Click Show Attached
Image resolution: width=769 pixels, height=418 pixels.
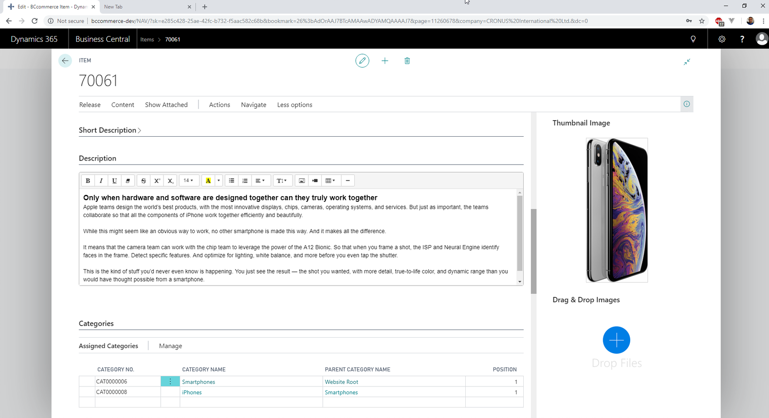pyautogui.click(x=166, y=105)
